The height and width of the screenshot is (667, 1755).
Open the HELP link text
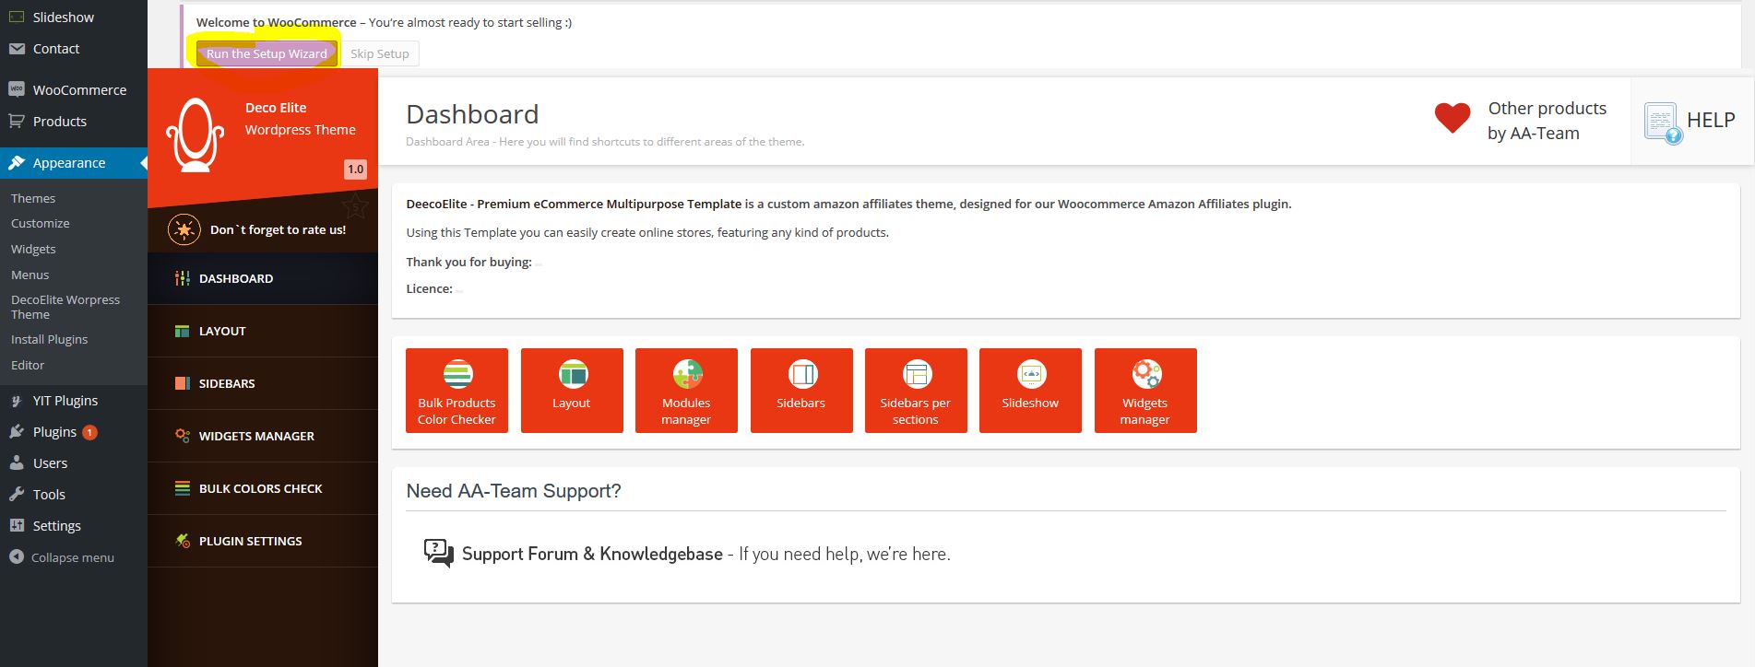click(x=1711, y=120)
